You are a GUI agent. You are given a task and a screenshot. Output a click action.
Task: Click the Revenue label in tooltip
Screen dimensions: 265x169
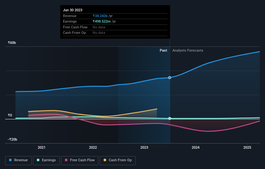point(70,16)
